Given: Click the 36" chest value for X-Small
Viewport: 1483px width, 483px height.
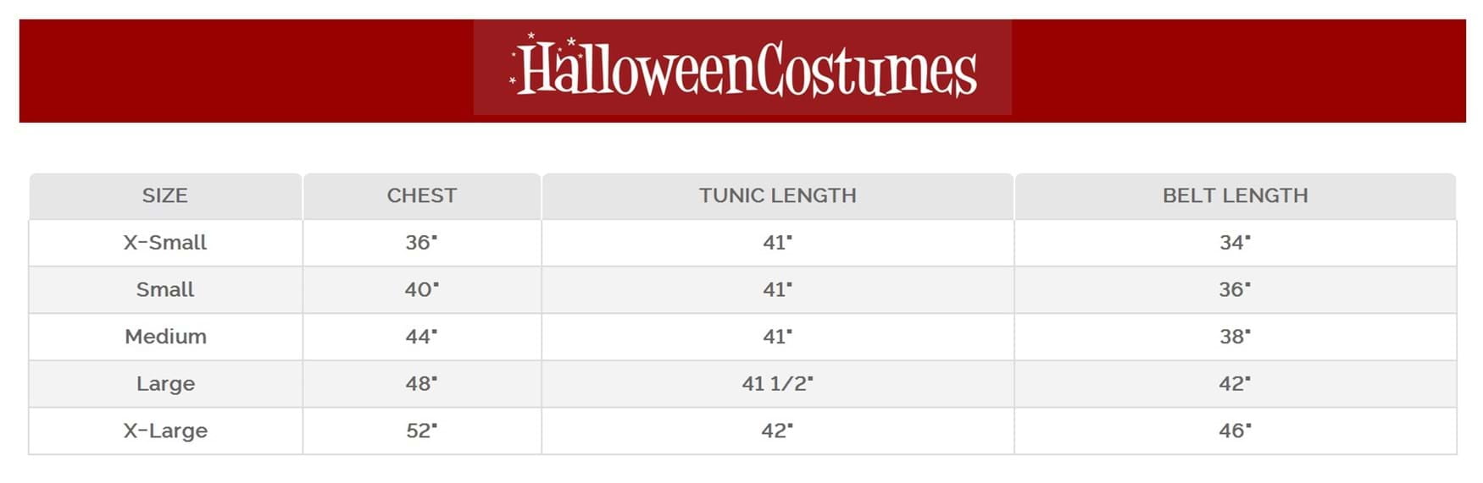Looking at the screenshot, I should [421, 243].
